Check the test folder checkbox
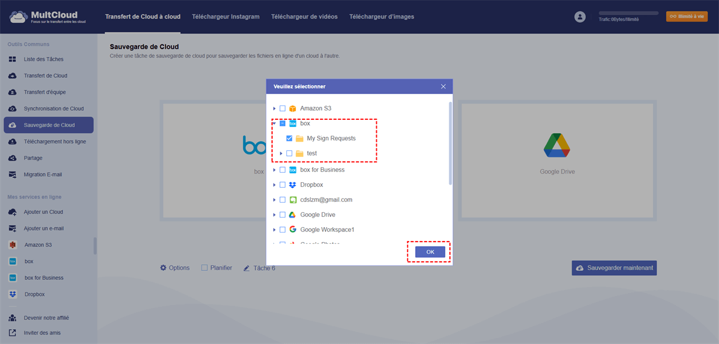 tap(289, 153)
